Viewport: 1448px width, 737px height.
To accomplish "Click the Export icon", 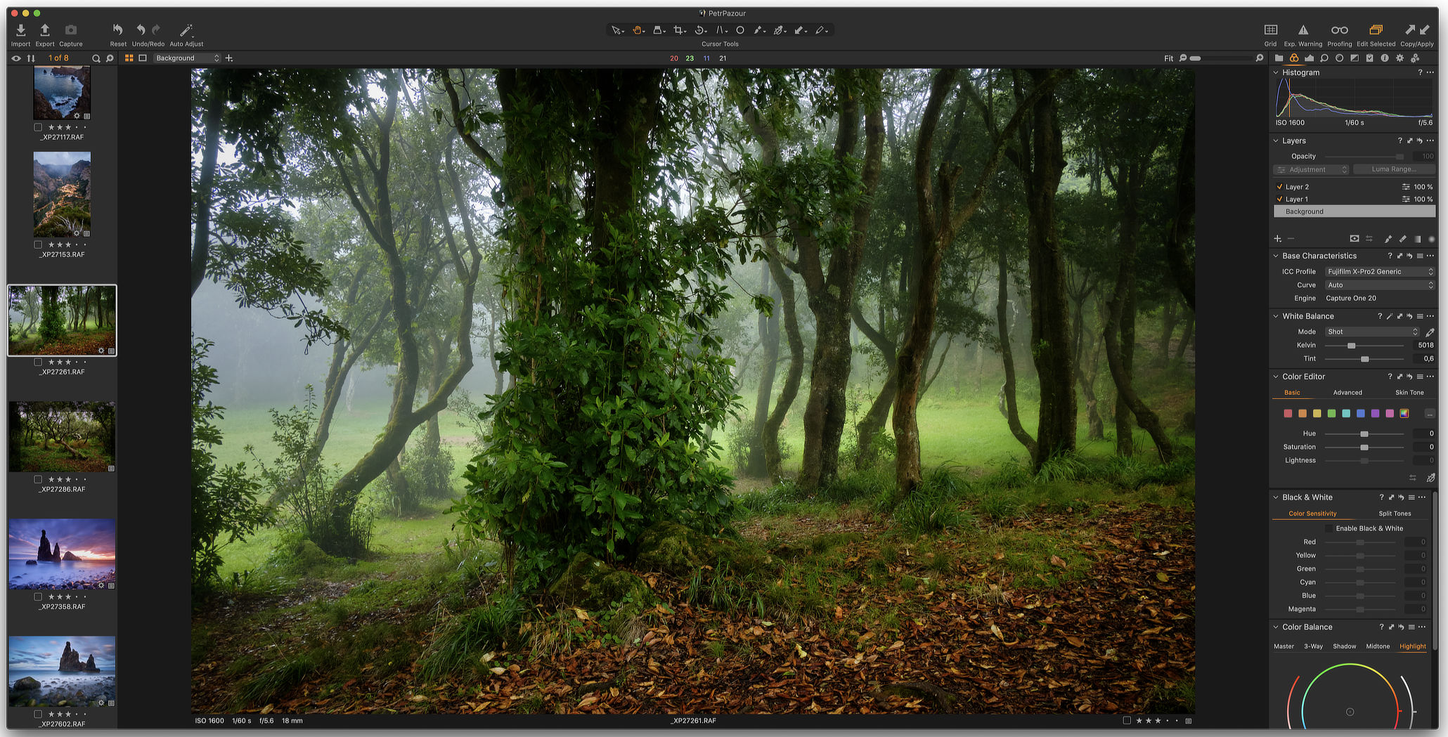I will (x=44, y=30).
